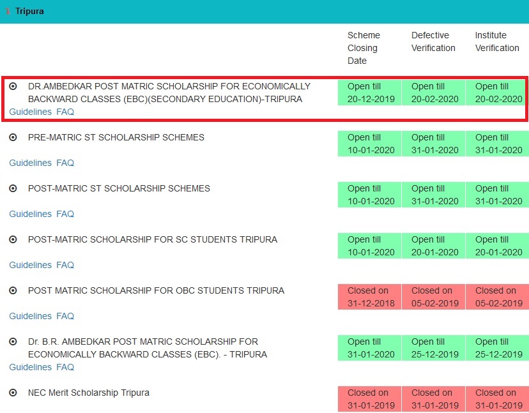Click Scheme Closing 10-01-2020 cell for SC STUDENTS

tap(369, 246)
